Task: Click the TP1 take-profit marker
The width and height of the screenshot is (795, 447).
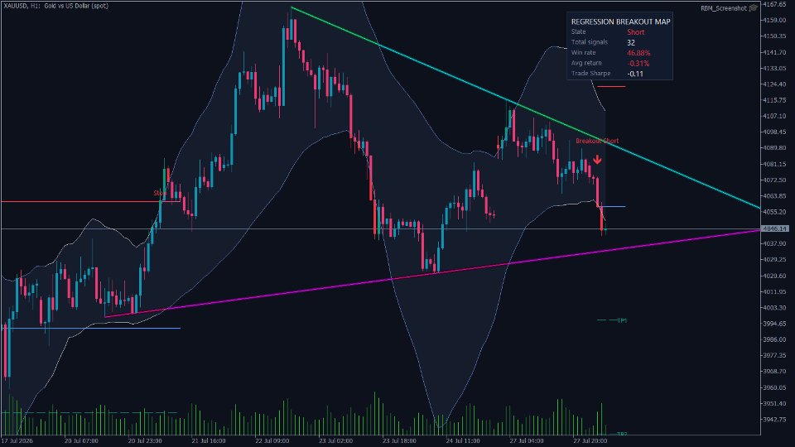Action: 622,320
